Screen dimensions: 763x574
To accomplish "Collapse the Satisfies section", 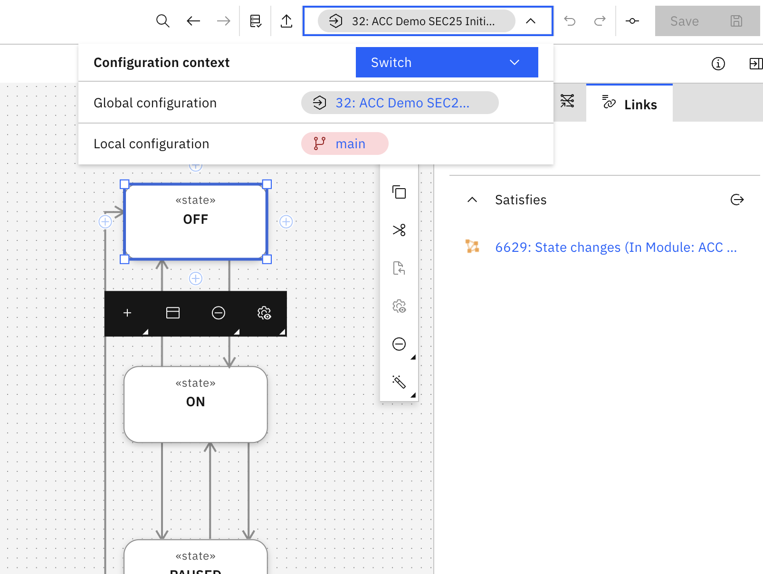I will coord(472,200).
